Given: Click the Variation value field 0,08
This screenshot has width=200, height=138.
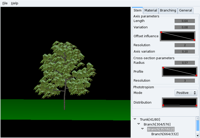Looking at the screenshot, I should pyautogui.click(x=184, y=27).
